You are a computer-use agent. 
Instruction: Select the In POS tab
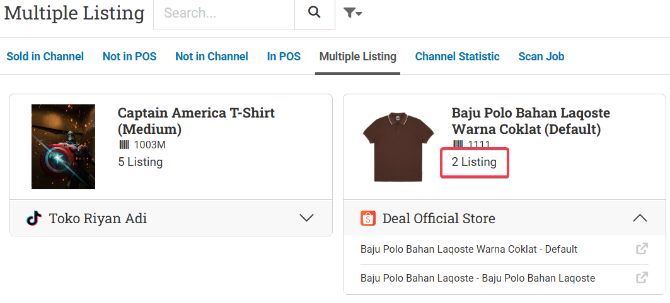[284, 57]
